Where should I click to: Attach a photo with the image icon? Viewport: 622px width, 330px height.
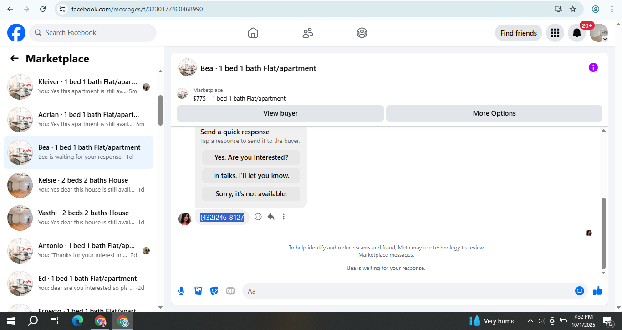point(198,291)
